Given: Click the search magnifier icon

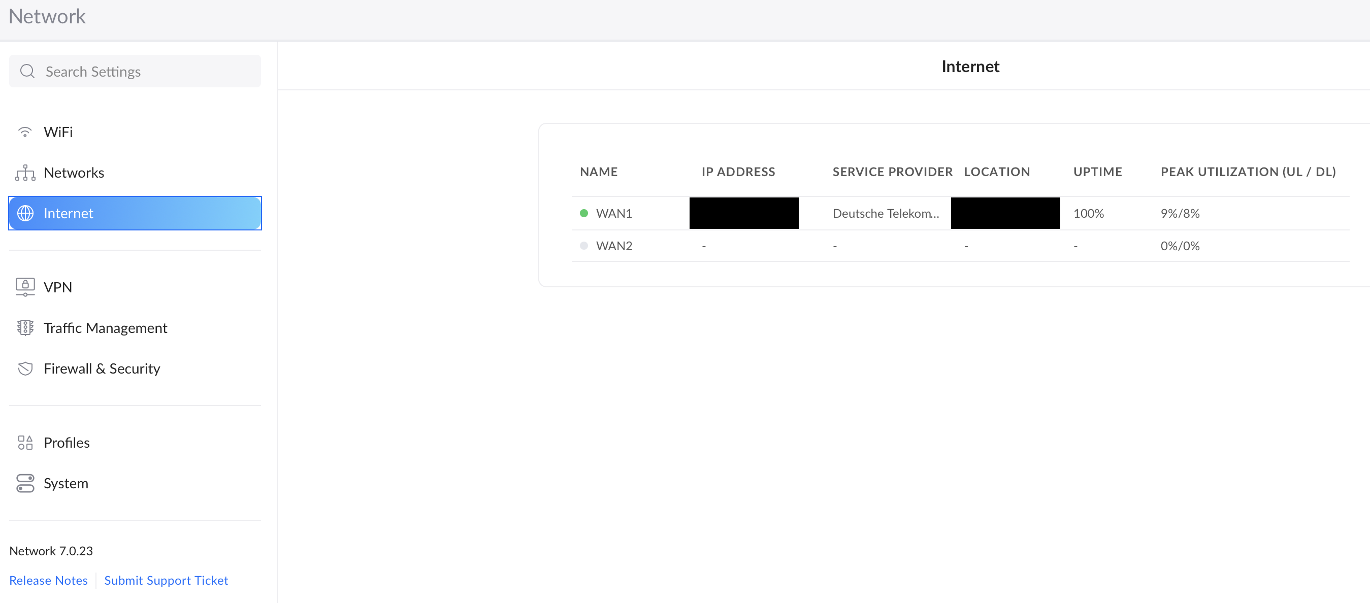Looking at the screenshot, I should 27,71.
